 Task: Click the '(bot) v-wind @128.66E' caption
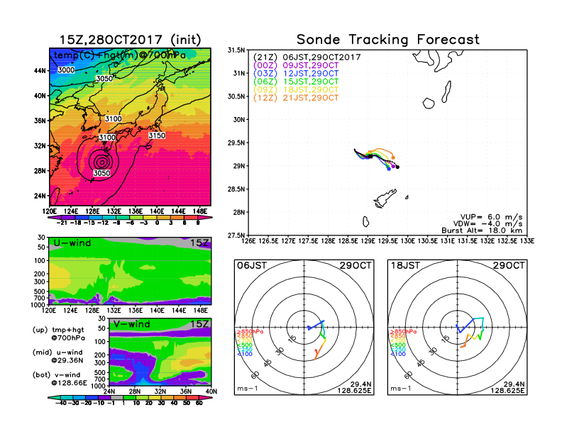coord(60,379)
